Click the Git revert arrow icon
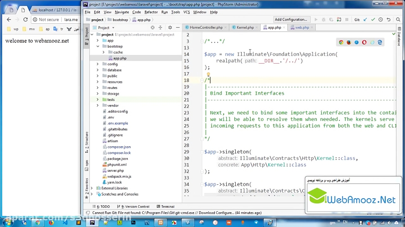The width and height of the screenshot is (405, 227). tap(388, 20)
